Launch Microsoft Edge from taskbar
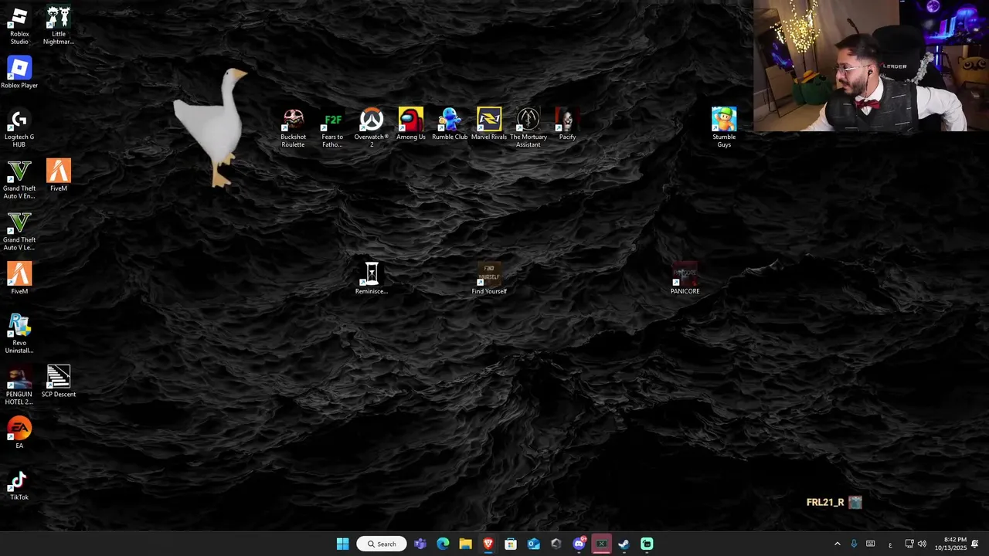Image resolution: width=989 pixels, height=556 pixels. (443, 544)
